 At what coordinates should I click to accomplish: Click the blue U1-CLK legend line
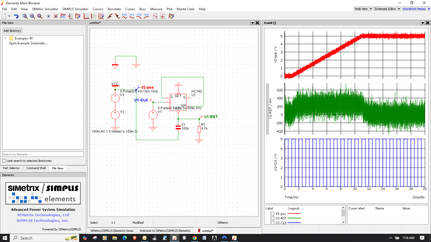[x=294, y=223]
